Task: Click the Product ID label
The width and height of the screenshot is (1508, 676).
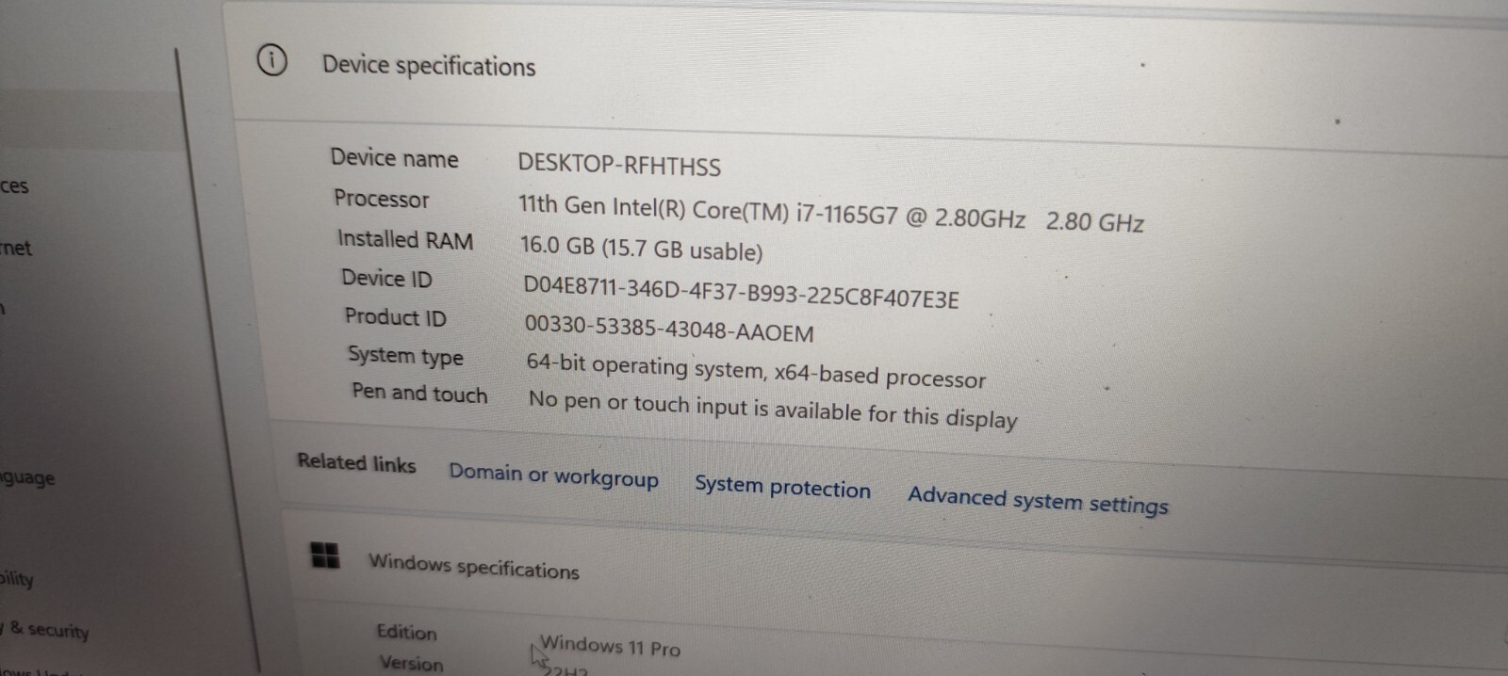Action: pos(395,316)
